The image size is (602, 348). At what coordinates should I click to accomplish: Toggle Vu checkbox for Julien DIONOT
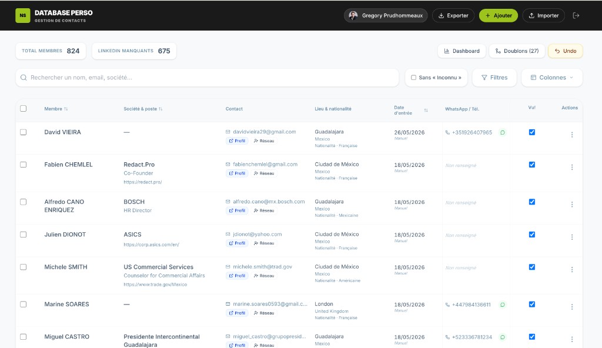[531, 235]
